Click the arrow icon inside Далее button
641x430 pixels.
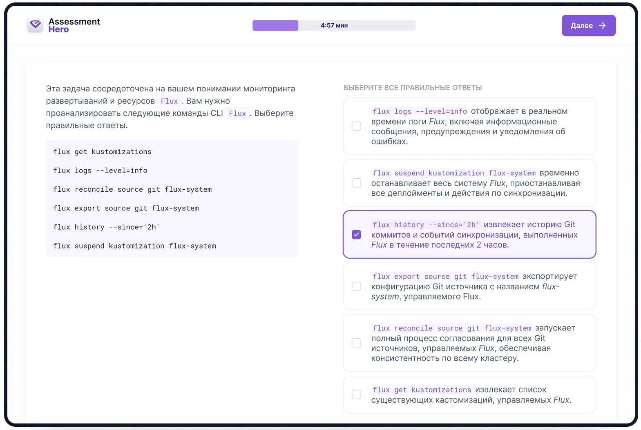click(x=602, y=26)
